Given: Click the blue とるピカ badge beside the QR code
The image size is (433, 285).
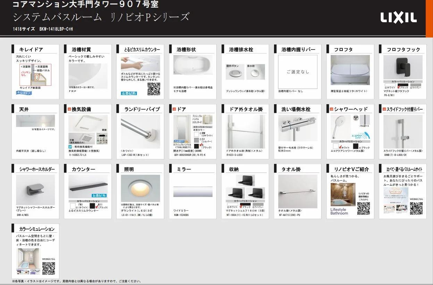Looking at the screenshot, I should (x=129, y=93).
